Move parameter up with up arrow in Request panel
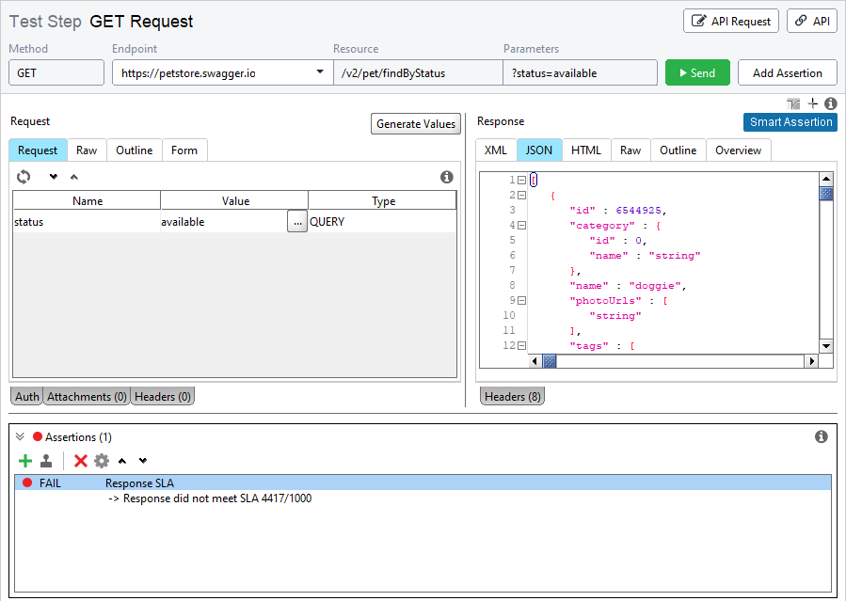Viewport: 846px width, 601px height. (x=74, y=177)
